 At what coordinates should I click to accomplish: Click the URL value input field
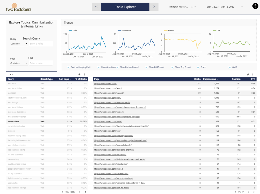[41, 63]
